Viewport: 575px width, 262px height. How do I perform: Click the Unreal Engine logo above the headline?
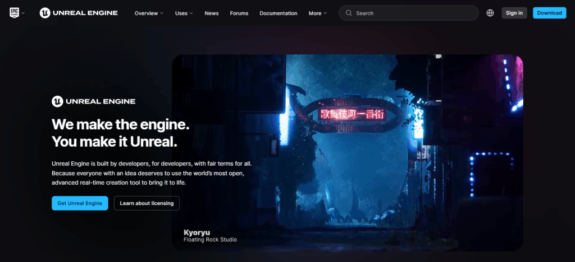(x=93, y=101)
